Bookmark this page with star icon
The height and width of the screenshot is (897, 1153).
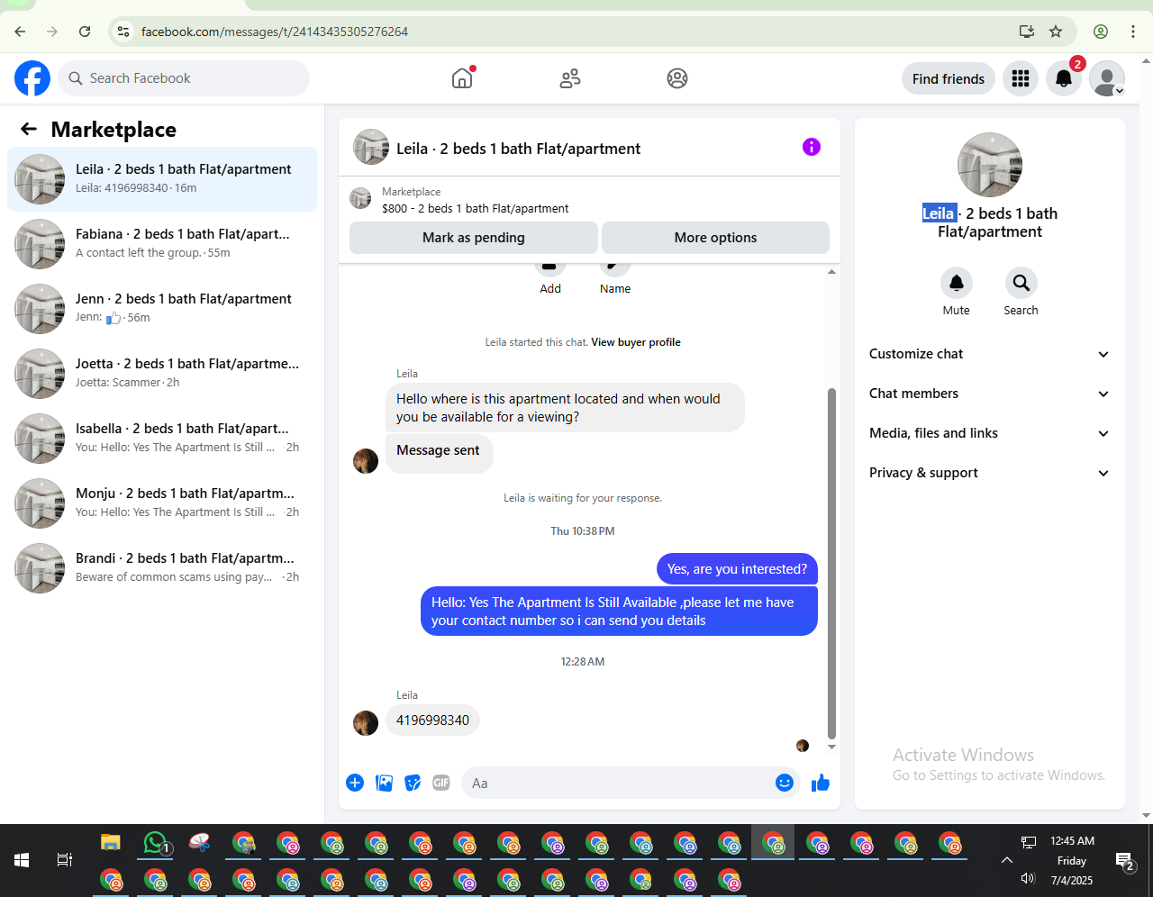1056,32
